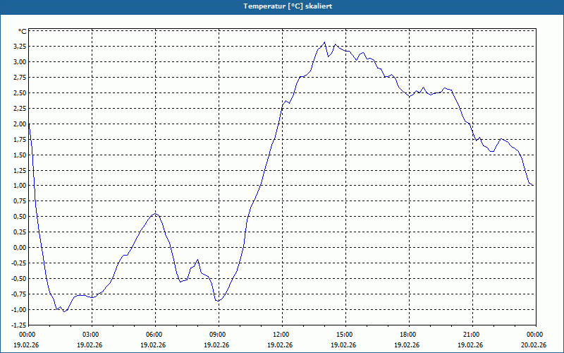564x353 pixels.
Task: Click the curve's lowest point near 01:40
Action: tap(63, 311)
